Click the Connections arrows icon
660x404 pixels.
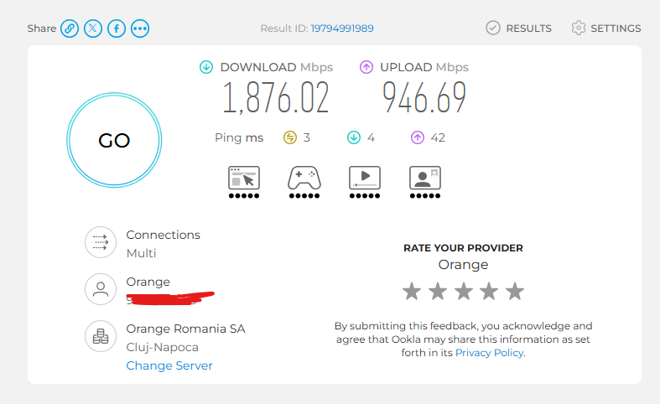tap(101, 242)
